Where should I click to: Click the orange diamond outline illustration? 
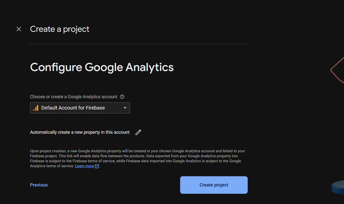click(337, 70)
